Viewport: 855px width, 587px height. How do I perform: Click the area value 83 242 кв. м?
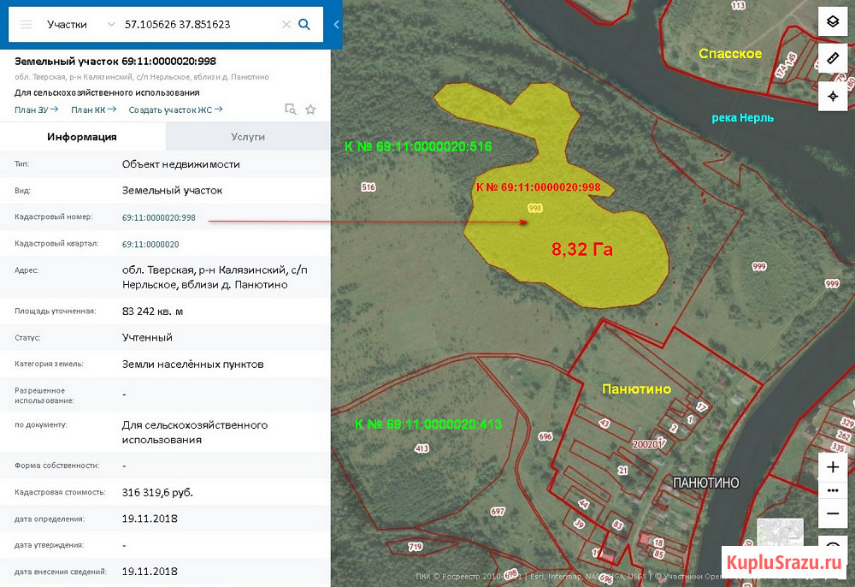point(153,311)
